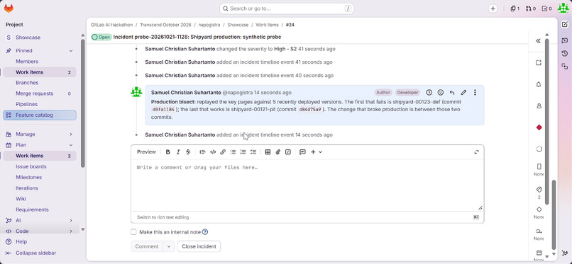This screenshot has width=572, height=264.
Task: Open to-do list counter
Action: (547, 8)
